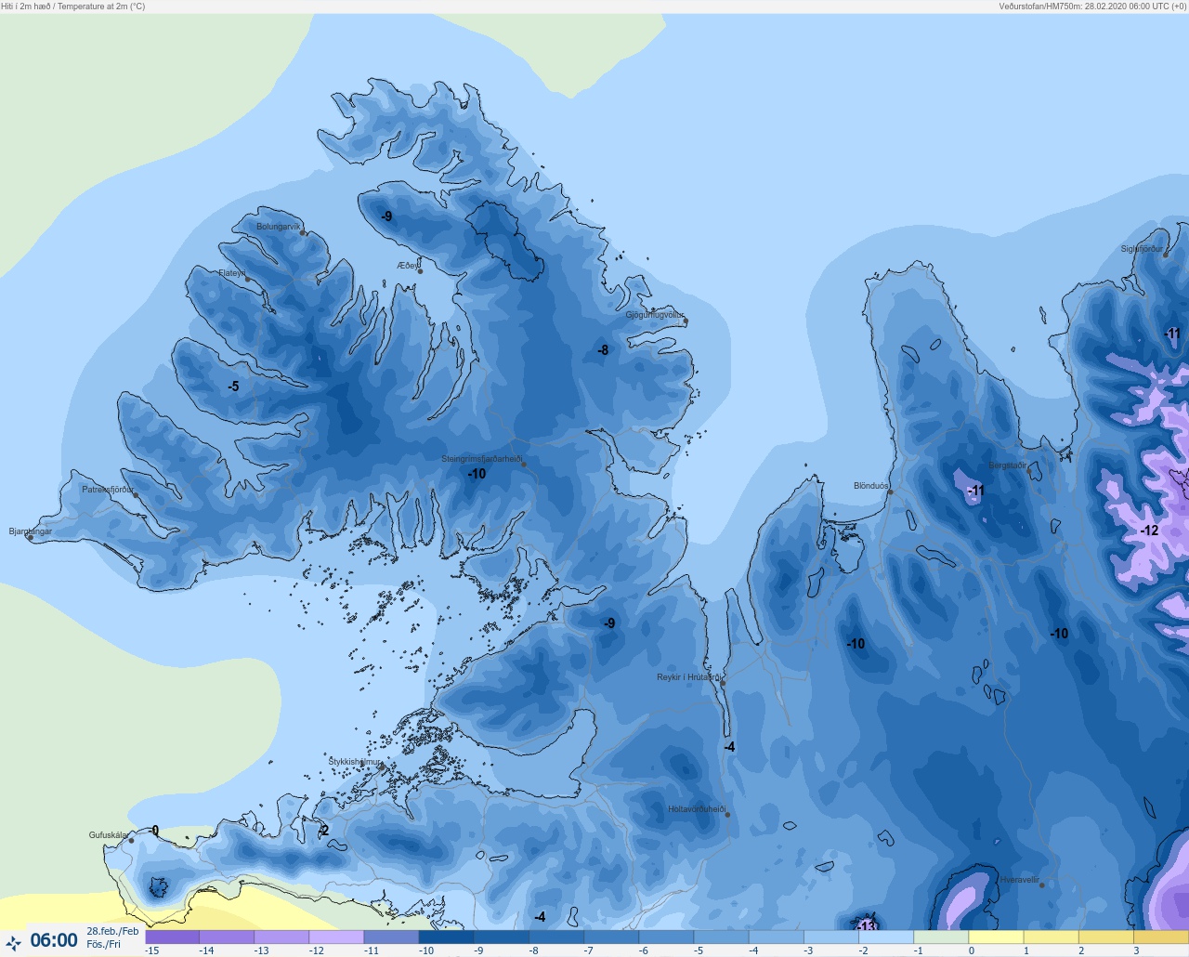The height and width of the screenshot is (957, 1189).
Task: Click the -13 temperature value at the bottom
Action: [866, 926]
